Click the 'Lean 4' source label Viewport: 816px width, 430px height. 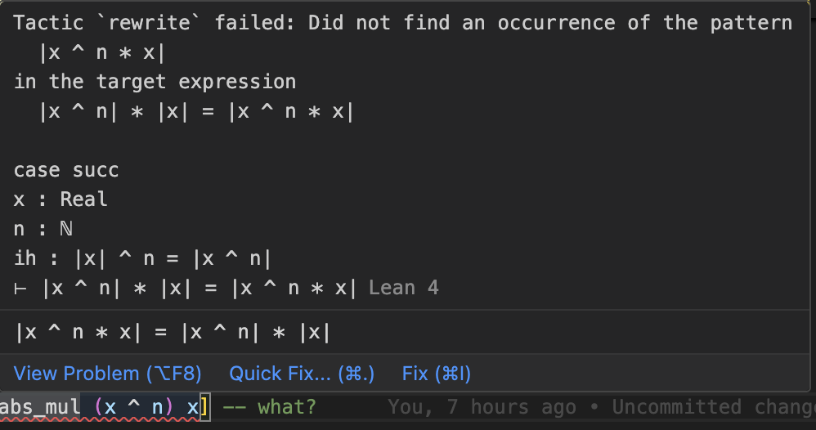[403, 288]
